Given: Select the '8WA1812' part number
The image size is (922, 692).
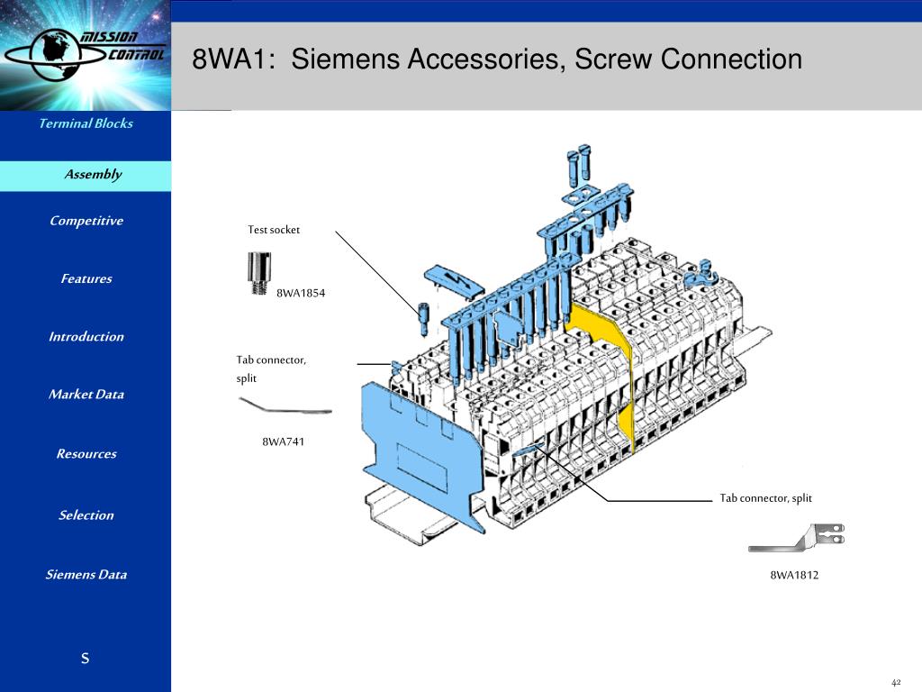Looking at the screenshot, I should (794, 575).
